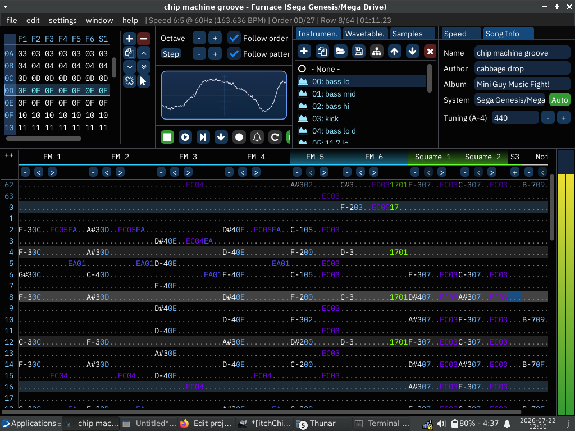The image size is (575, 431).
Task: Decrease the octave
Action: point(199,38)
